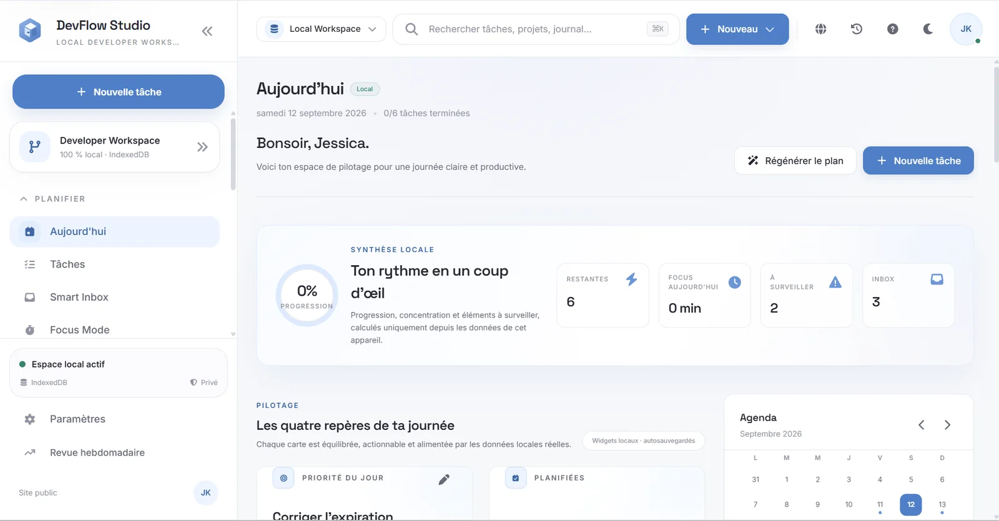Viewport: 999px width, 521px height.
Task: Select day 12 in the Agenda calendar
Action: point(911,505)
